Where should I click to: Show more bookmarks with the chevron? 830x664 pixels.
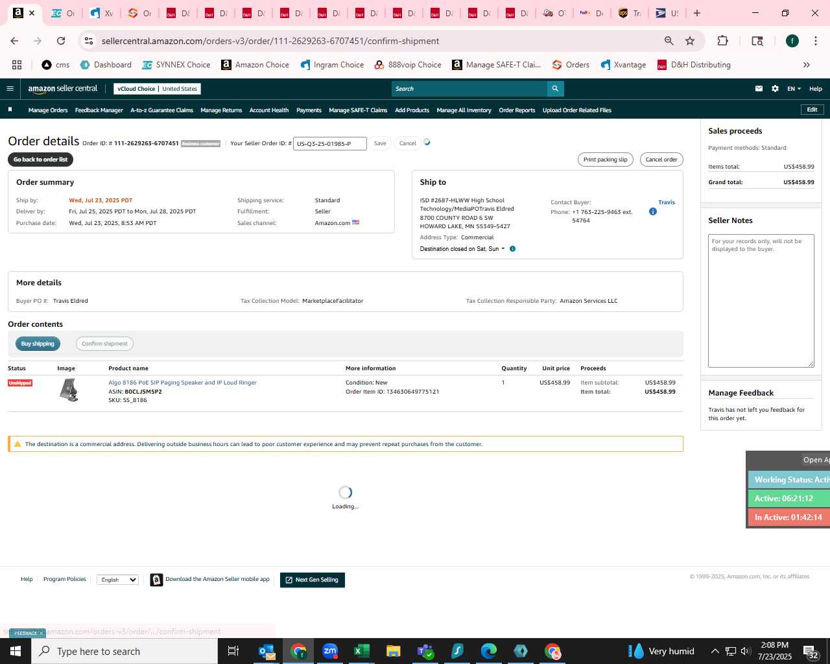(807, 65)
